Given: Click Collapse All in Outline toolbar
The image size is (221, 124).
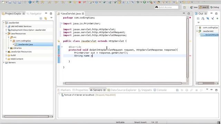Looking at the screenshot, I should [x=198, y=18].
